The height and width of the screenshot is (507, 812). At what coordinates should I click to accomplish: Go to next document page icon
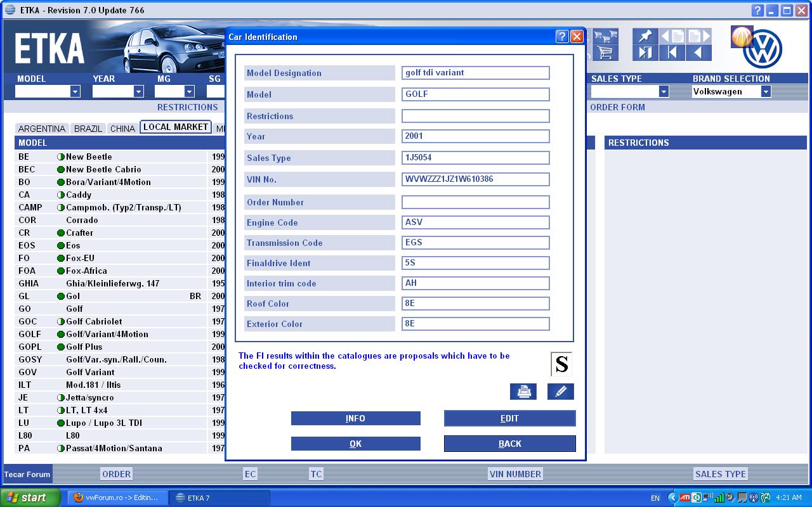click(x=698, y=36)
